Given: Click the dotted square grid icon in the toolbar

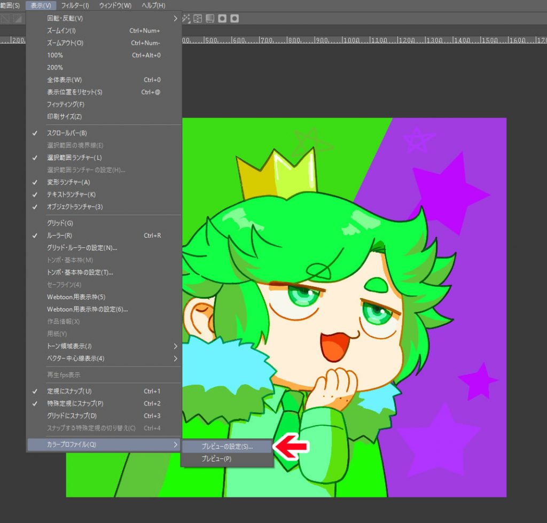Looking at the screenshot, I should coord(198,19).
